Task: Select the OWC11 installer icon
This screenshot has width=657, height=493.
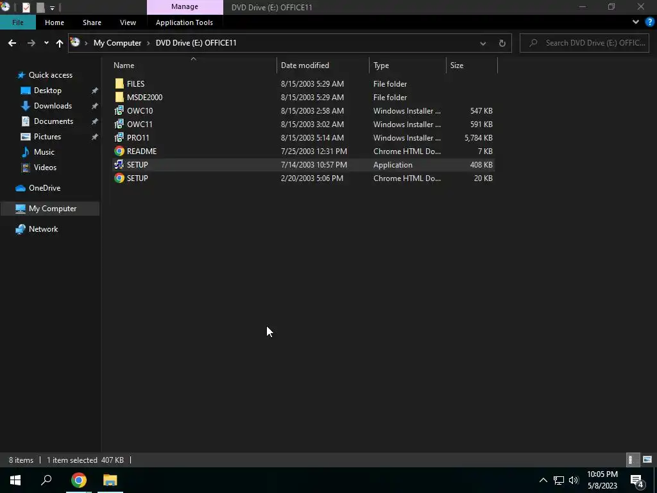Action: click(119, 124)
